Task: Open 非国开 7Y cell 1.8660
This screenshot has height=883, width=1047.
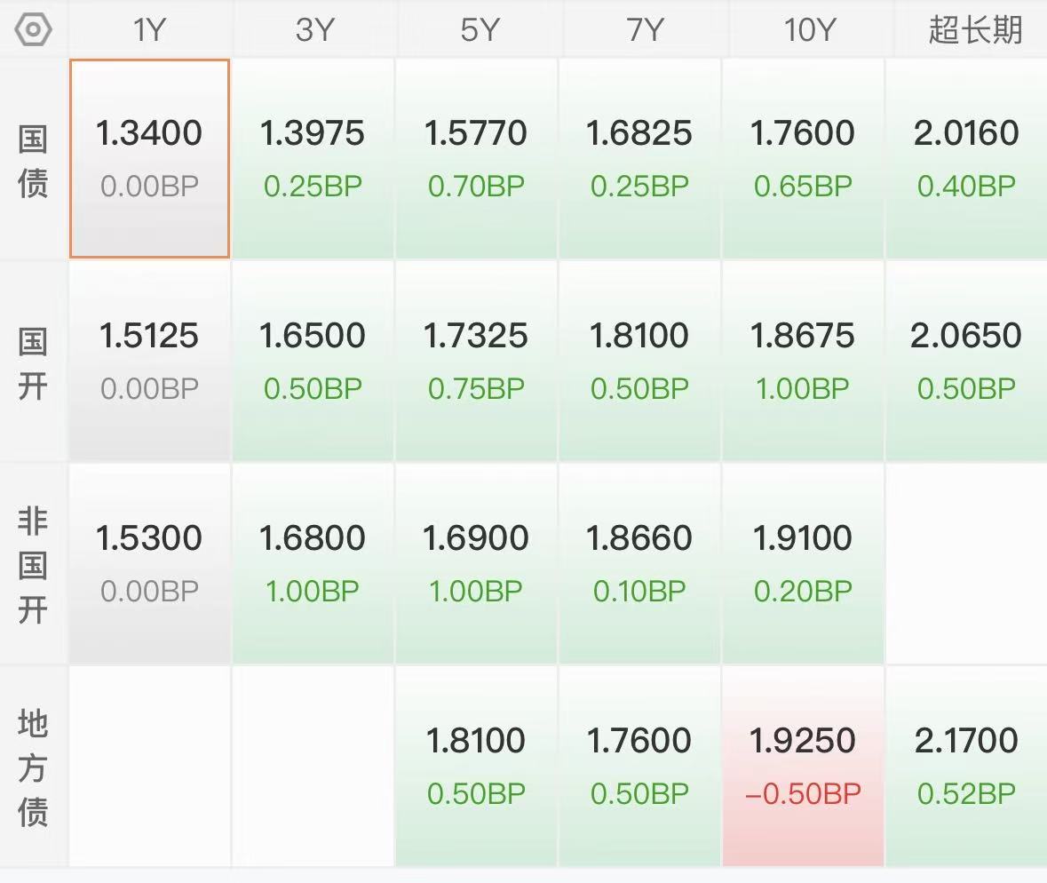Action: pos(639,564)
